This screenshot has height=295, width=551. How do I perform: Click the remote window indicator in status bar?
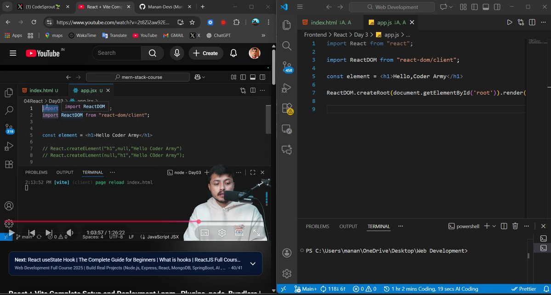pos(283,289)
